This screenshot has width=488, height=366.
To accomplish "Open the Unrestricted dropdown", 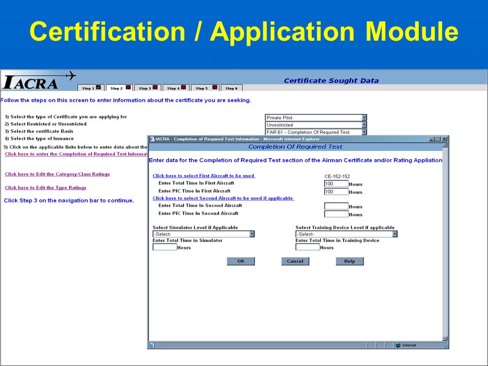I will [x=316, y=125].
